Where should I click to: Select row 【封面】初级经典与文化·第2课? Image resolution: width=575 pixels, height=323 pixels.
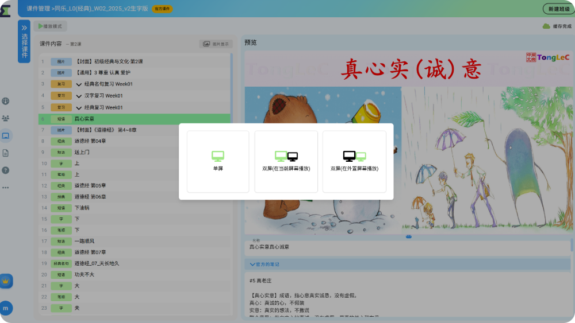pos(134,61)
